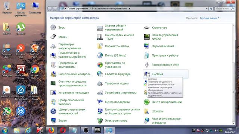The height and width of the screenshot is (134, 239).
Task: Open Приступая к работе icon
Action: [147, 55]
